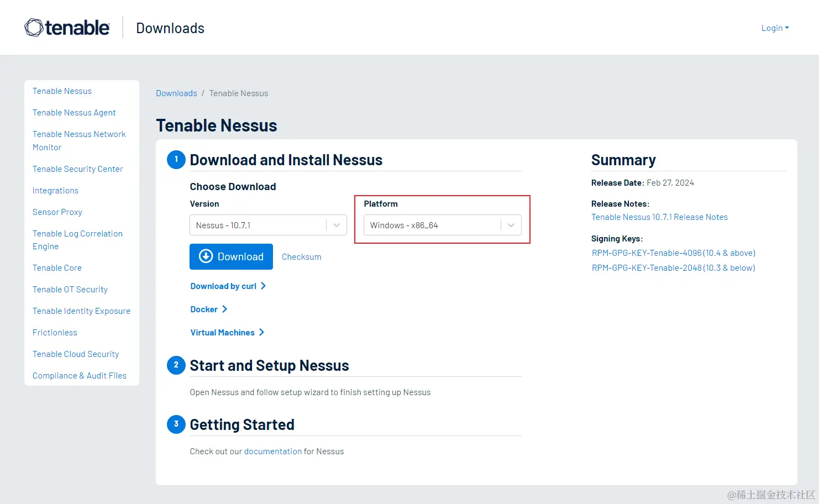This screenshot has width=819, height=504.
Task: Open the Checksum link
Action: [x=301, y=257]
